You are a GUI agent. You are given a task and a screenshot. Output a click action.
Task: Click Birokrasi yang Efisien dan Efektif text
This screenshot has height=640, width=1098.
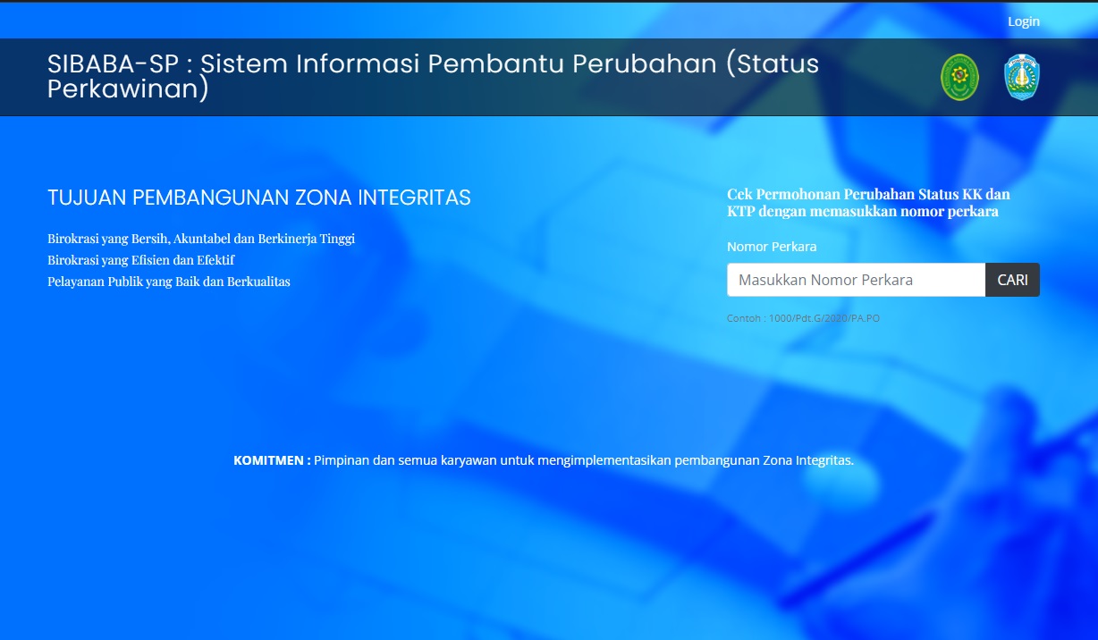point(141,260)
